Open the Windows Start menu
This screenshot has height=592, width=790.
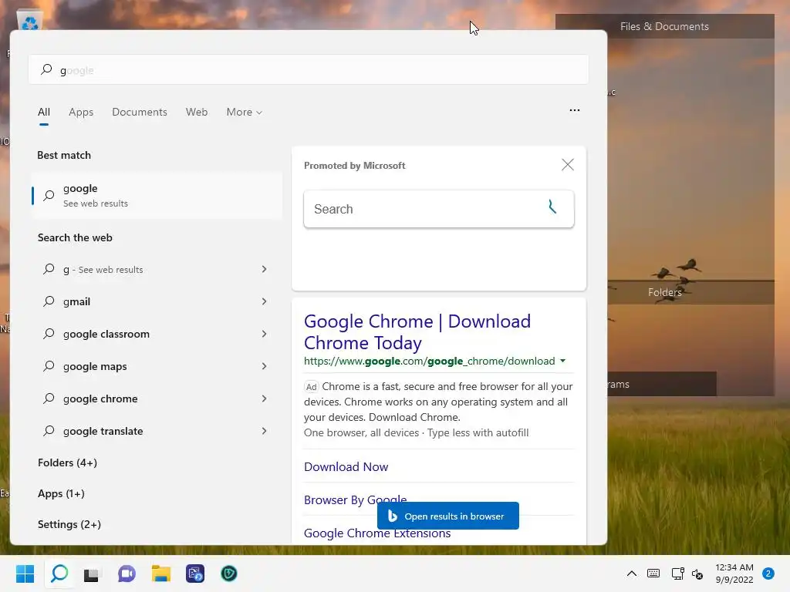[25, 573]
